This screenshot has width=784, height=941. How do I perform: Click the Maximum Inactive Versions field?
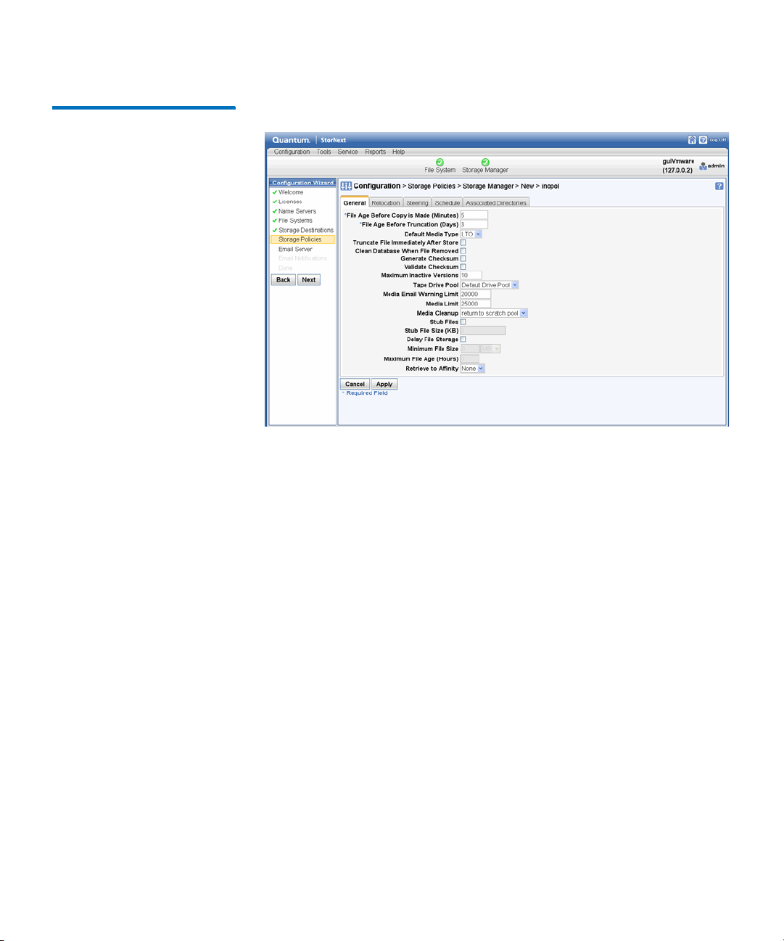(x=471, y=276)
